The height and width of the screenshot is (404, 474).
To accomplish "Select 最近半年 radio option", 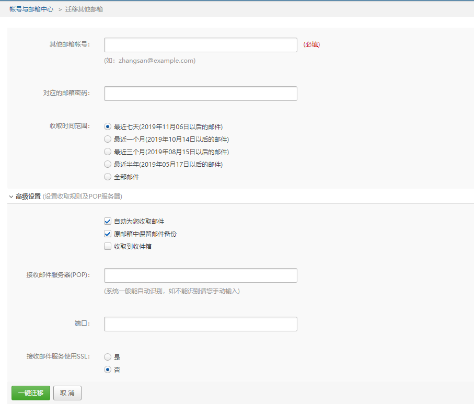I will tap(108, 164).
